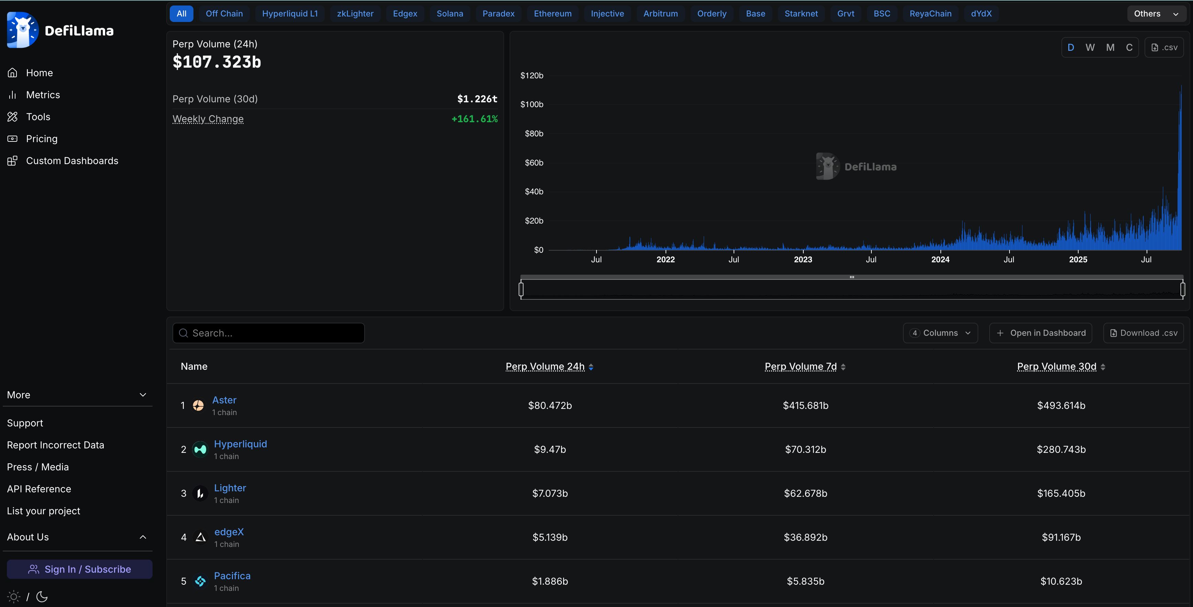1193x607 pixels.
Task: Switch chart to weekly view with W
Action: tap(1090, 47)
